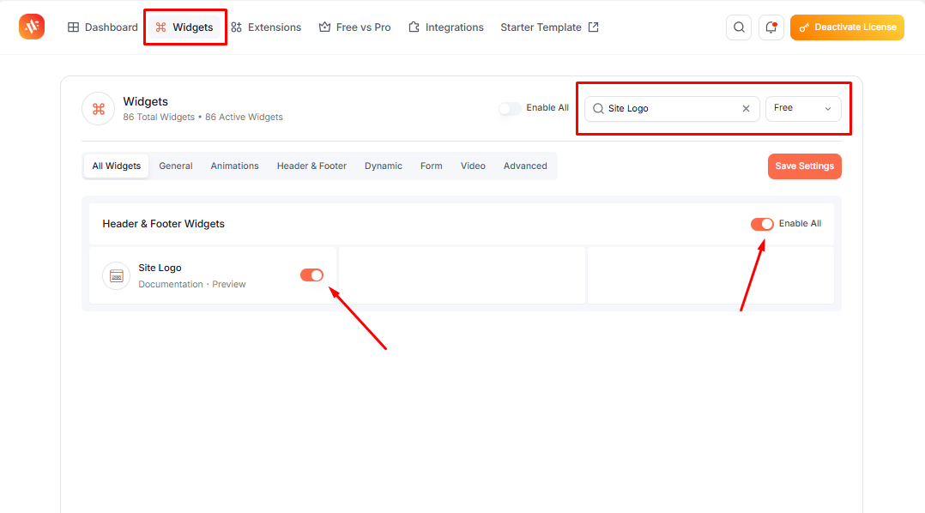Open the Free vs Pro page
Image resolution: width=925 pixels, height=513 pixels.
354,27
